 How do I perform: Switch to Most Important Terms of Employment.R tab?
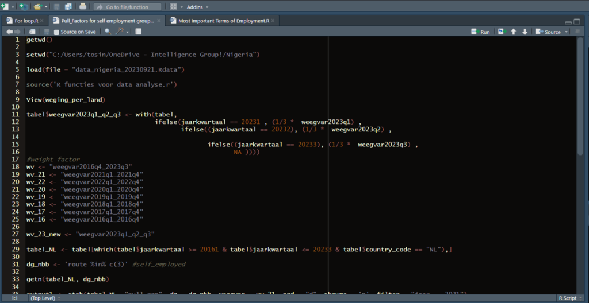[223, 21]
